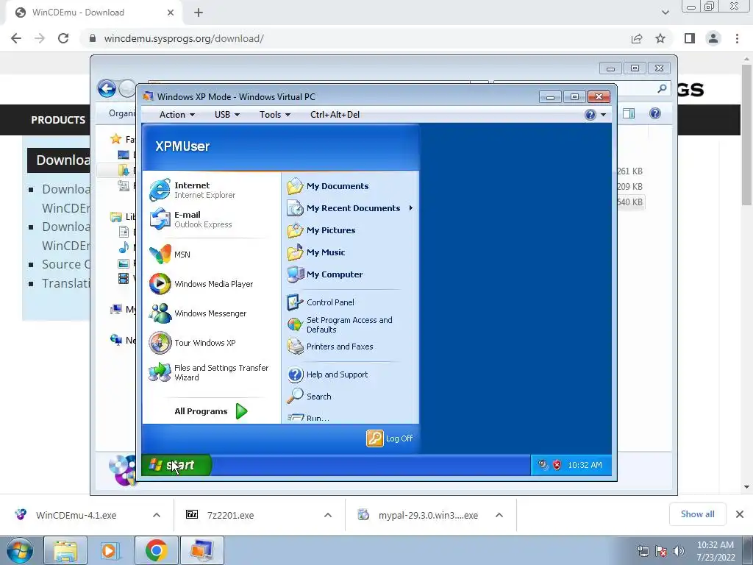The width and height of the screenshot is (753, 565).
Task: Open Windows 7 Start orb
Action: point(20,550)
